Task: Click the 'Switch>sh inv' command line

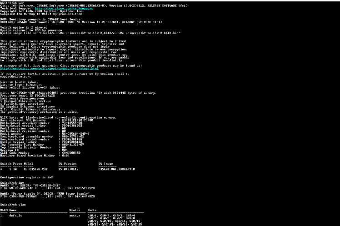Action: 12,183
